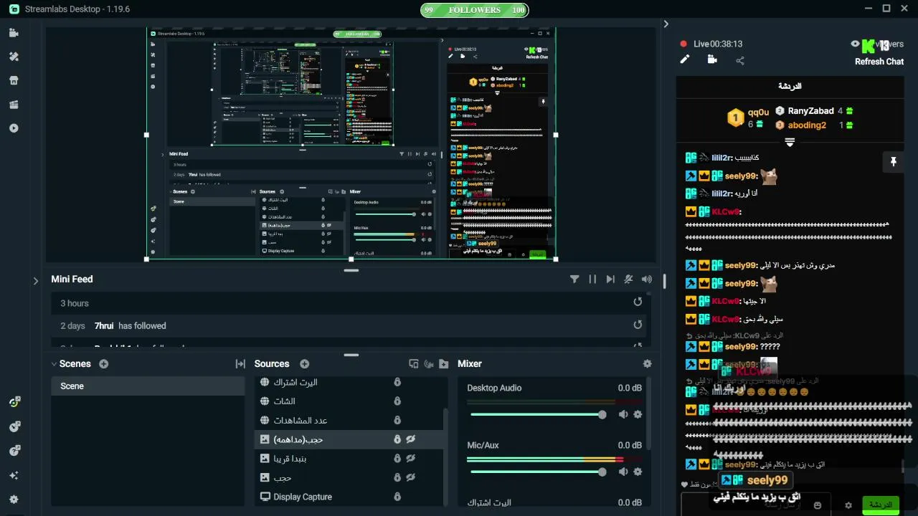Open the Highlighter clapperboard icon in sidebar
Viewport: 918px width, 516px height.
point(14,105)
